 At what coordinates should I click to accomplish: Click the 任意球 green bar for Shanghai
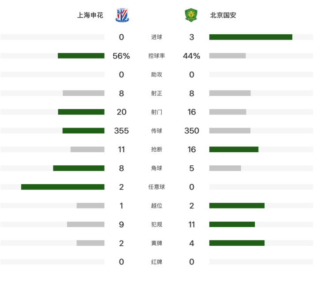click(63, 187)
